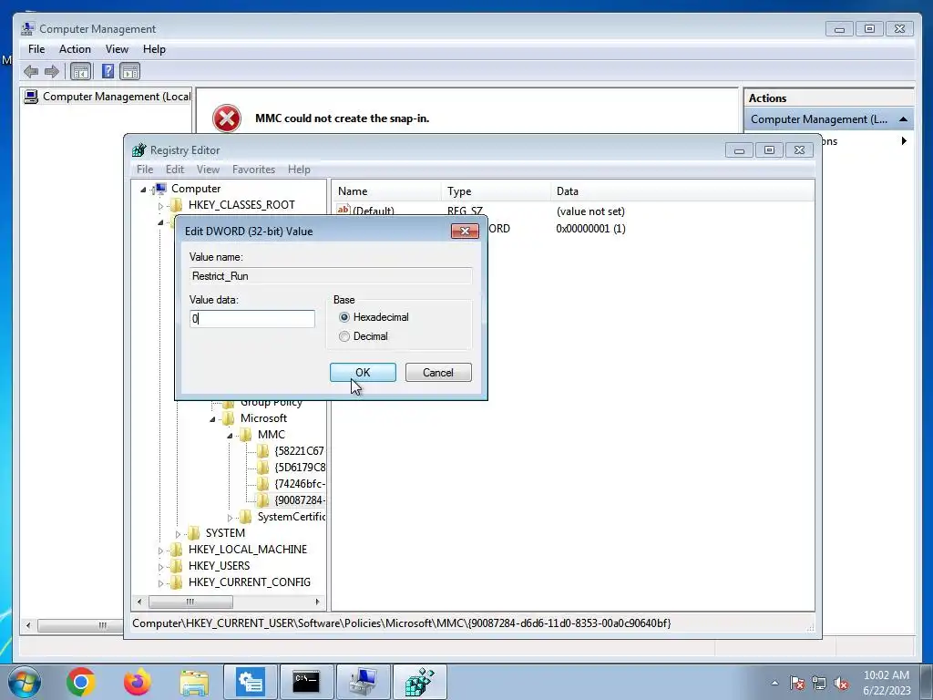Select the SYSTEM folder icon in registry tree

pyautogui.click(x=193, y=533)
